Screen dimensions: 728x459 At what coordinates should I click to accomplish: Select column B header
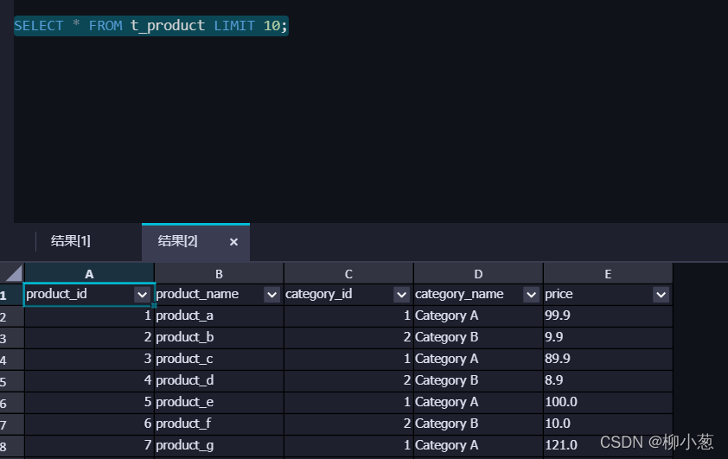(x=219, y=274)
